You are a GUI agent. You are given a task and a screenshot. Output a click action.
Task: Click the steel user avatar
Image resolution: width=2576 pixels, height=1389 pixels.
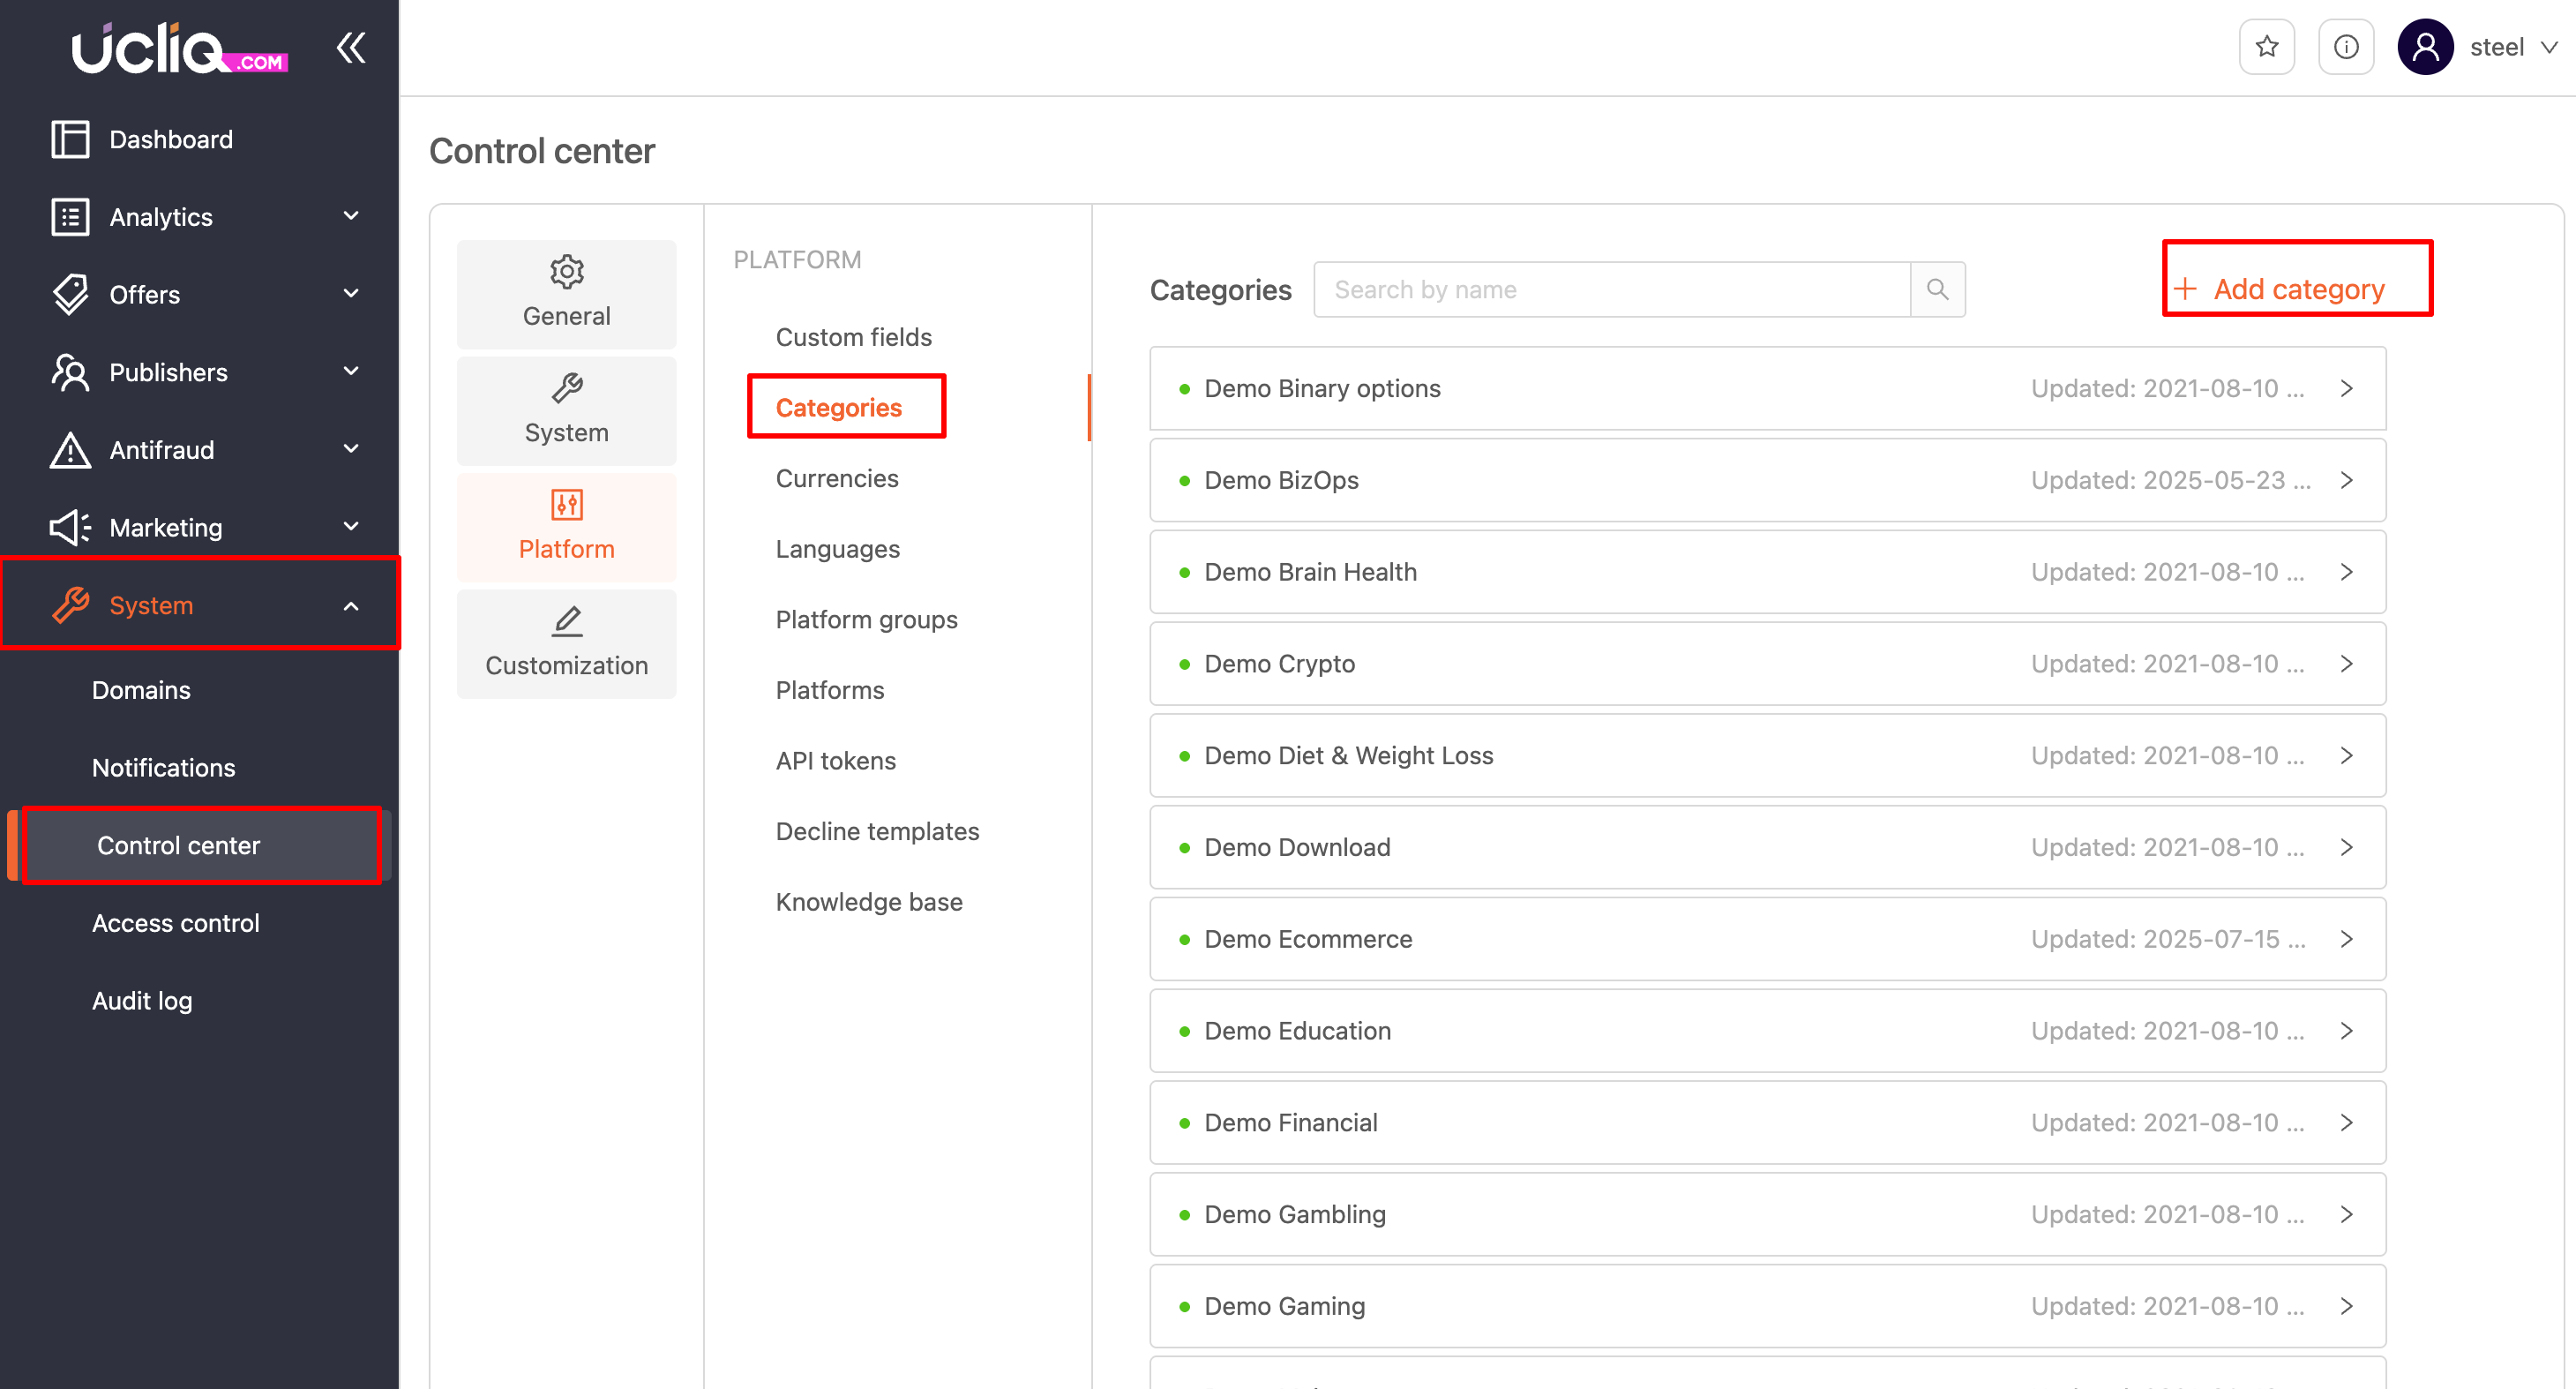[2425, 47]
